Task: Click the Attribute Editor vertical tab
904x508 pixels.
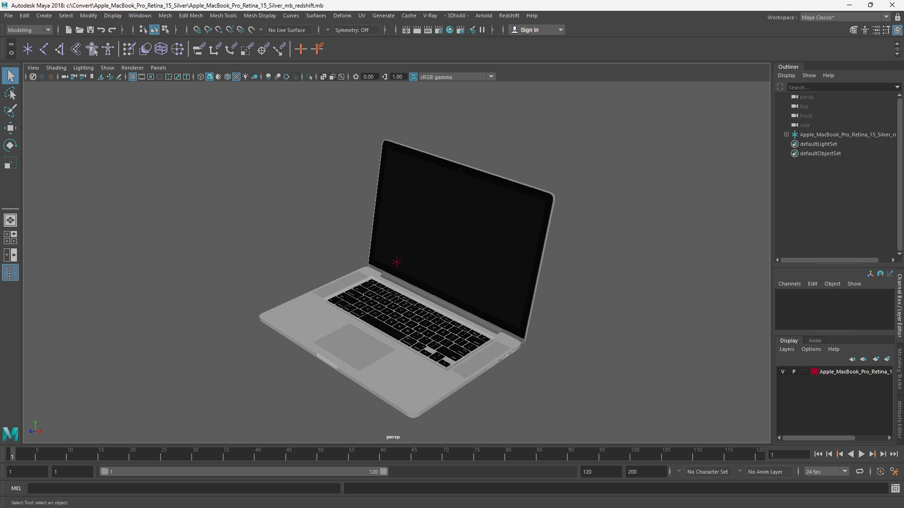Action: click(x=899, y=420)
